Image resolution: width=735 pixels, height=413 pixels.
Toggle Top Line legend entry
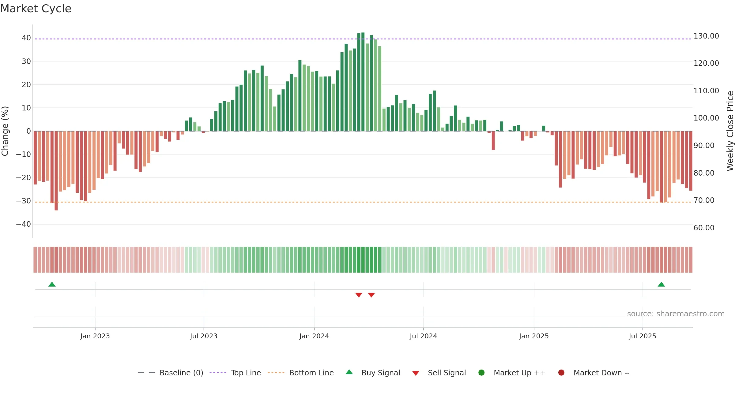tap(235, 373)
